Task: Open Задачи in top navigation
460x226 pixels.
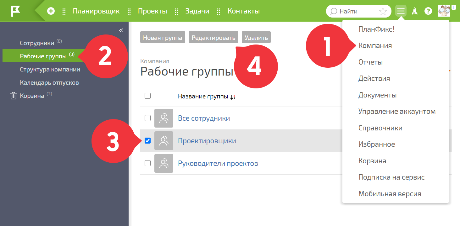Action: tap(197, 11)
